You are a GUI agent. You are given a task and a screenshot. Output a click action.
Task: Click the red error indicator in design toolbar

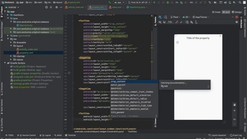[237, 17]
